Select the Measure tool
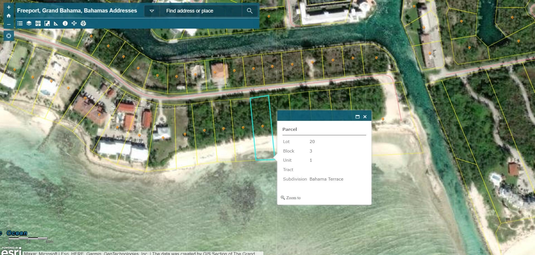535x255 pixels. (x=56, y=24)
